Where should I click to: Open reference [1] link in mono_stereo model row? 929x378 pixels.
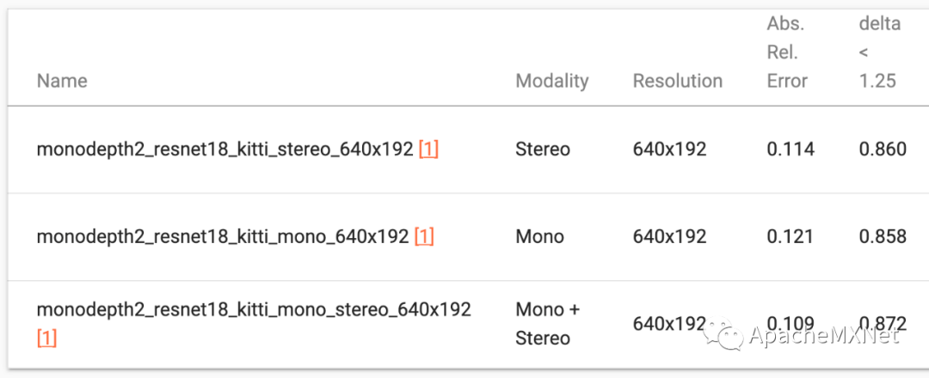coord(46,338)
